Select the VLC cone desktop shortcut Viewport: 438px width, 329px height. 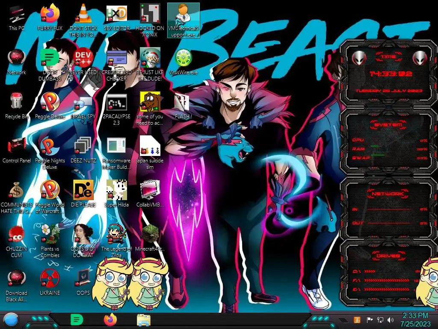point(83,21)
